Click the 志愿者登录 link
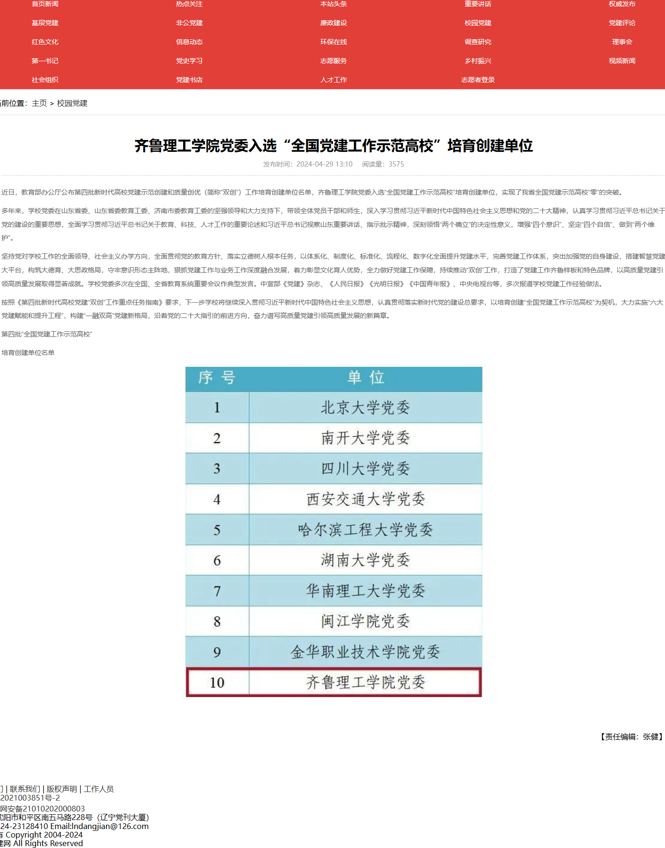The width and height of the screenshot is (665, 848). click(x=478, y=80)
